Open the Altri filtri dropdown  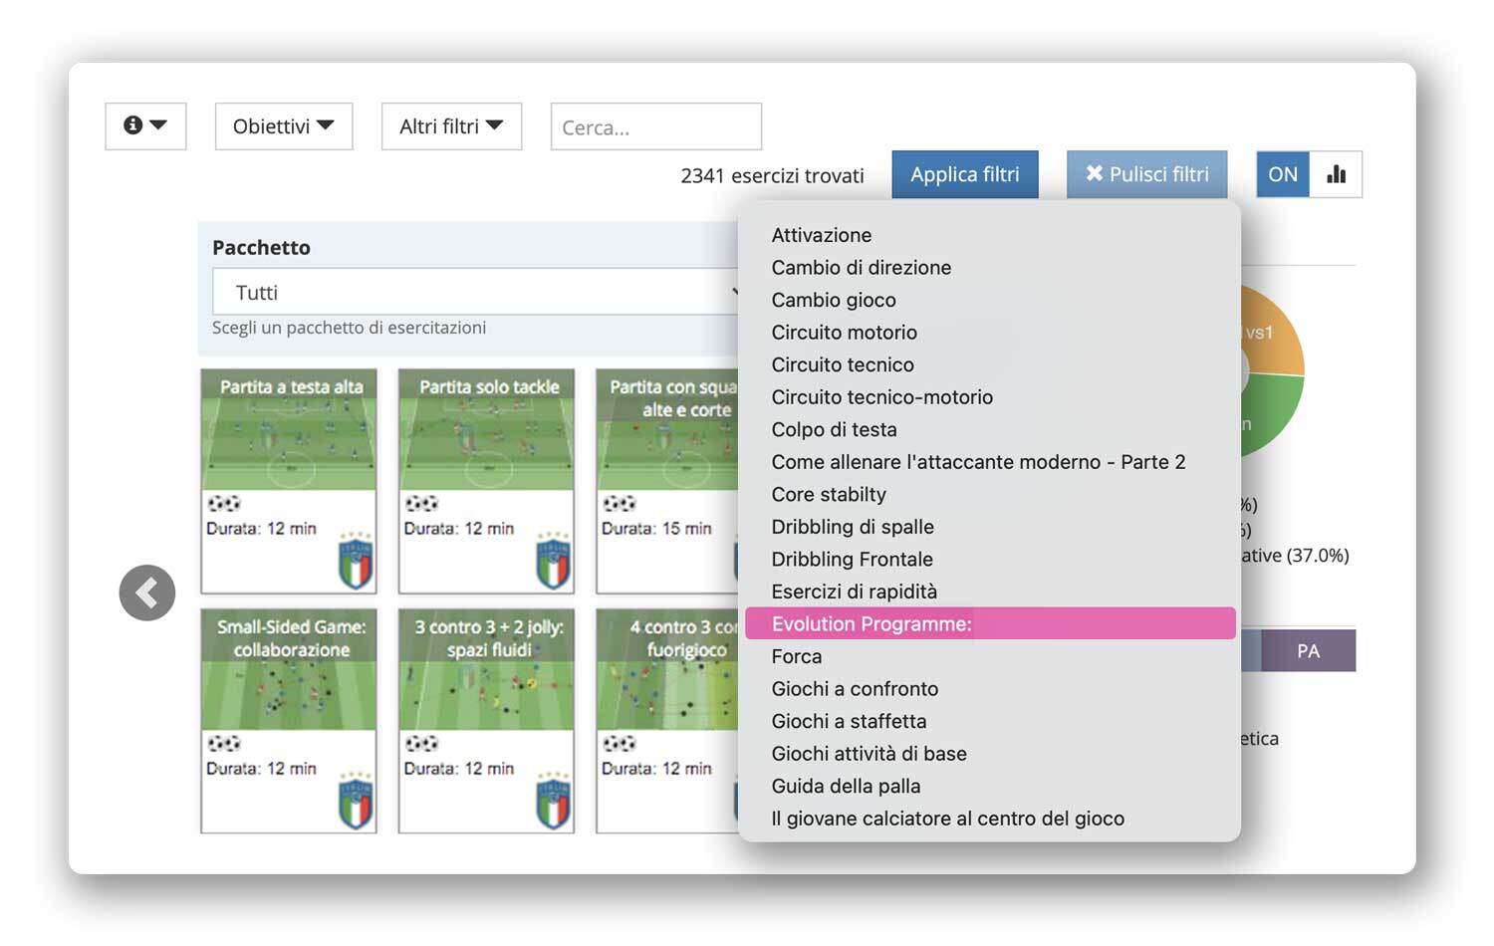click(451, 126)
